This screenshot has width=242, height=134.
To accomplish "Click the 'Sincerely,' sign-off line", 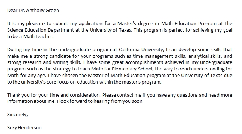I will click(17, 115).
